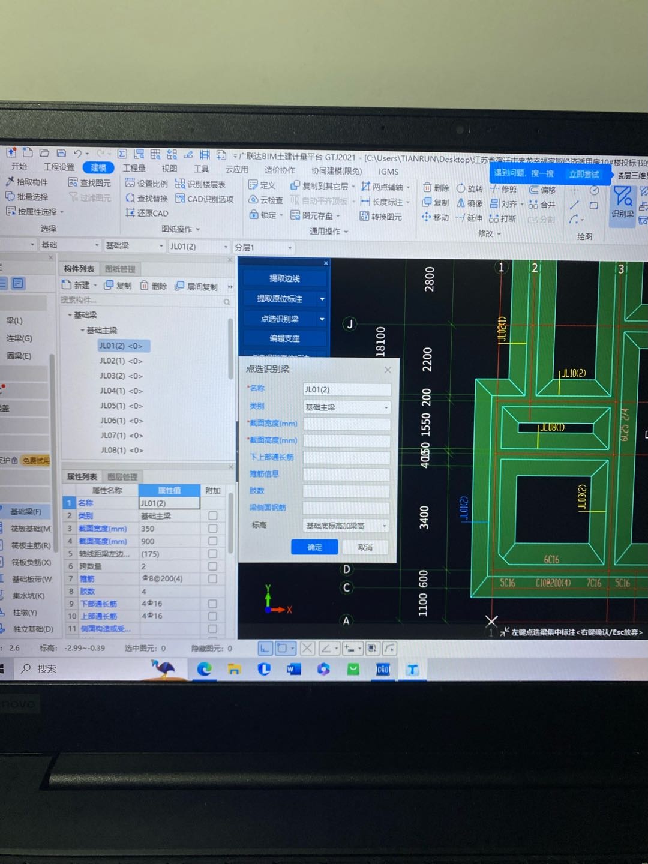Open Word from the taskbar
The width and height of the screenshot is (648, 864).
tap(294, 668)
